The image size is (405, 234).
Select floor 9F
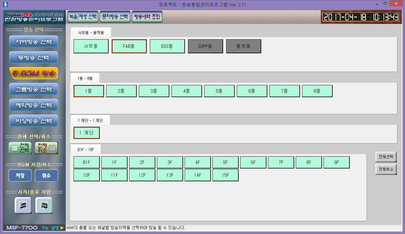337,162
